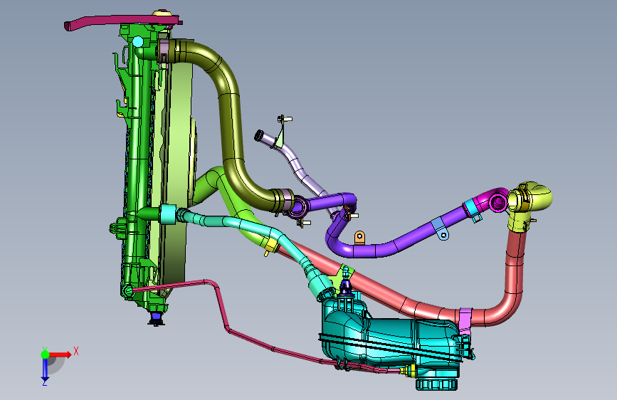Select the cyan round cap on radiator top
The width and height of the screenshot is (617, 400).
pos(137,41)
